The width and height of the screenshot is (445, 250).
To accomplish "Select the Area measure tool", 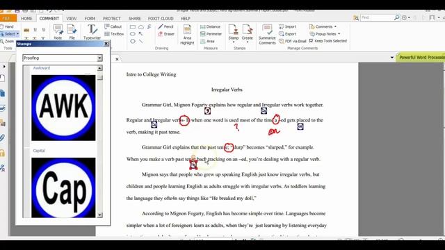I will pos(207,42).
